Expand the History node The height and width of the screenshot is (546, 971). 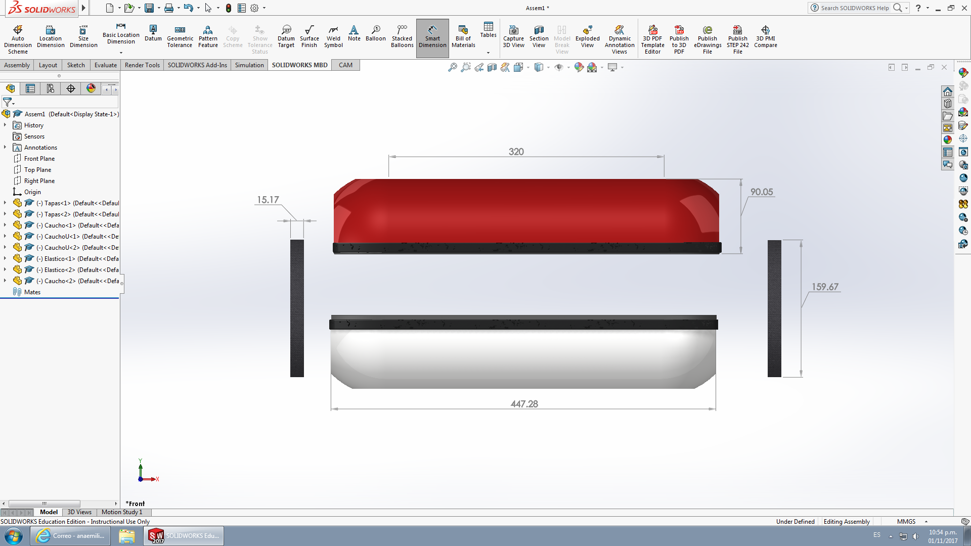tap(5, 125)
